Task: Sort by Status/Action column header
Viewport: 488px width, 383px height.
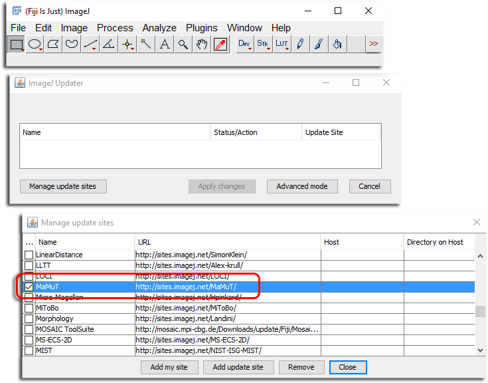Action: (x=256, y=132)
